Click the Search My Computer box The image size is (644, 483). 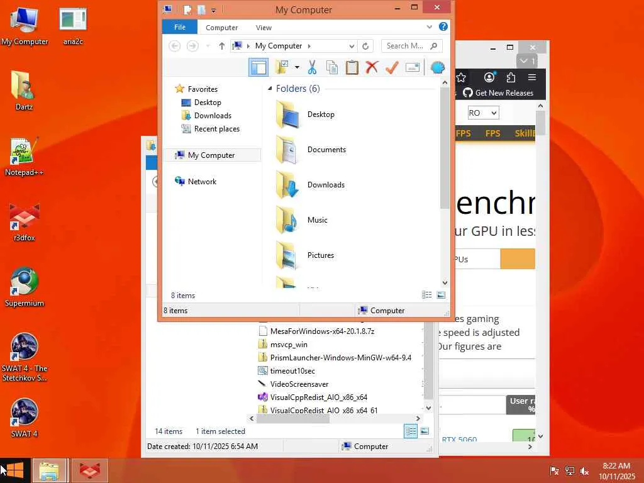(x=411, y=46)
